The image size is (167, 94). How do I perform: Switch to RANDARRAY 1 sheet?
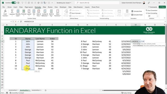coord(13,90)
